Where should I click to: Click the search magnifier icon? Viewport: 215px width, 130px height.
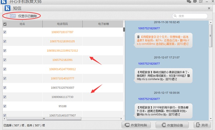(175, 16)
